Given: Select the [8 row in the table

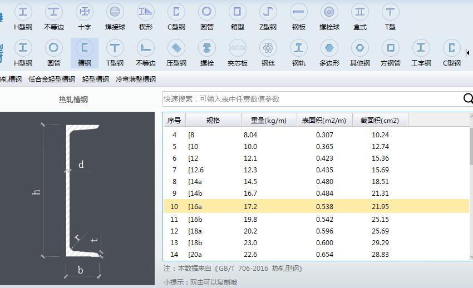Looking at the screenshot, I should [316, 135].
